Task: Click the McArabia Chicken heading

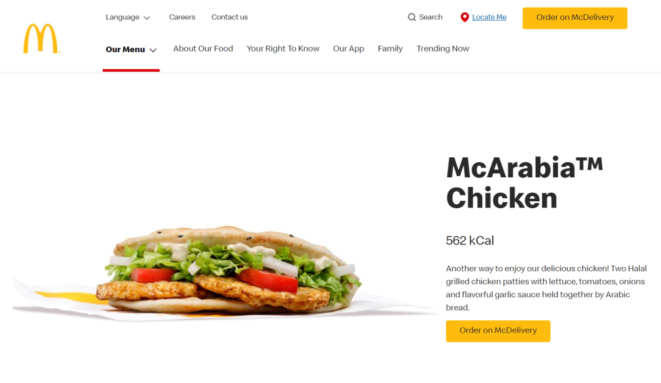Action: tap(524, 182)
